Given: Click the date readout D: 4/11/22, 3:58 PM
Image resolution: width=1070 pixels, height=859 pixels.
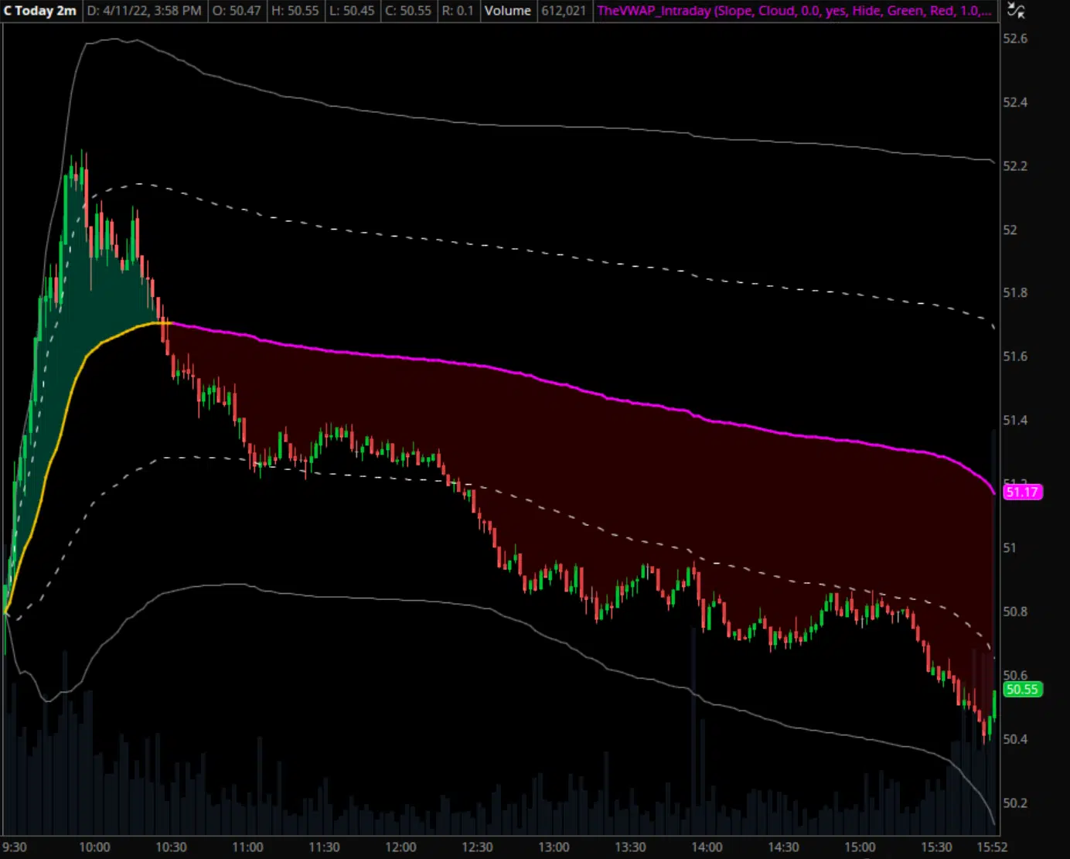Looking at the screenshot, I should click(x=145, y=11).
